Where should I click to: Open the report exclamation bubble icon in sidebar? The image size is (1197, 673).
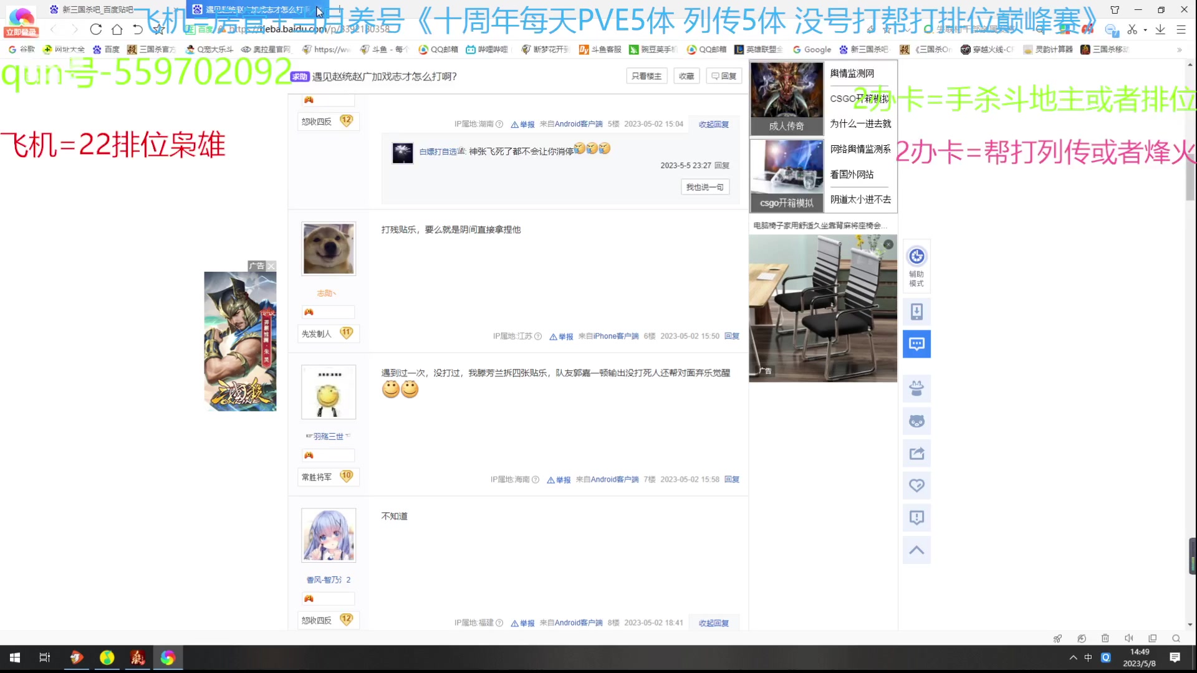tap(916, 517)
